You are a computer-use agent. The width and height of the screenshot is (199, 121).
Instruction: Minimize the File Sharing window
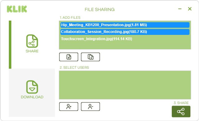point(180,9)
